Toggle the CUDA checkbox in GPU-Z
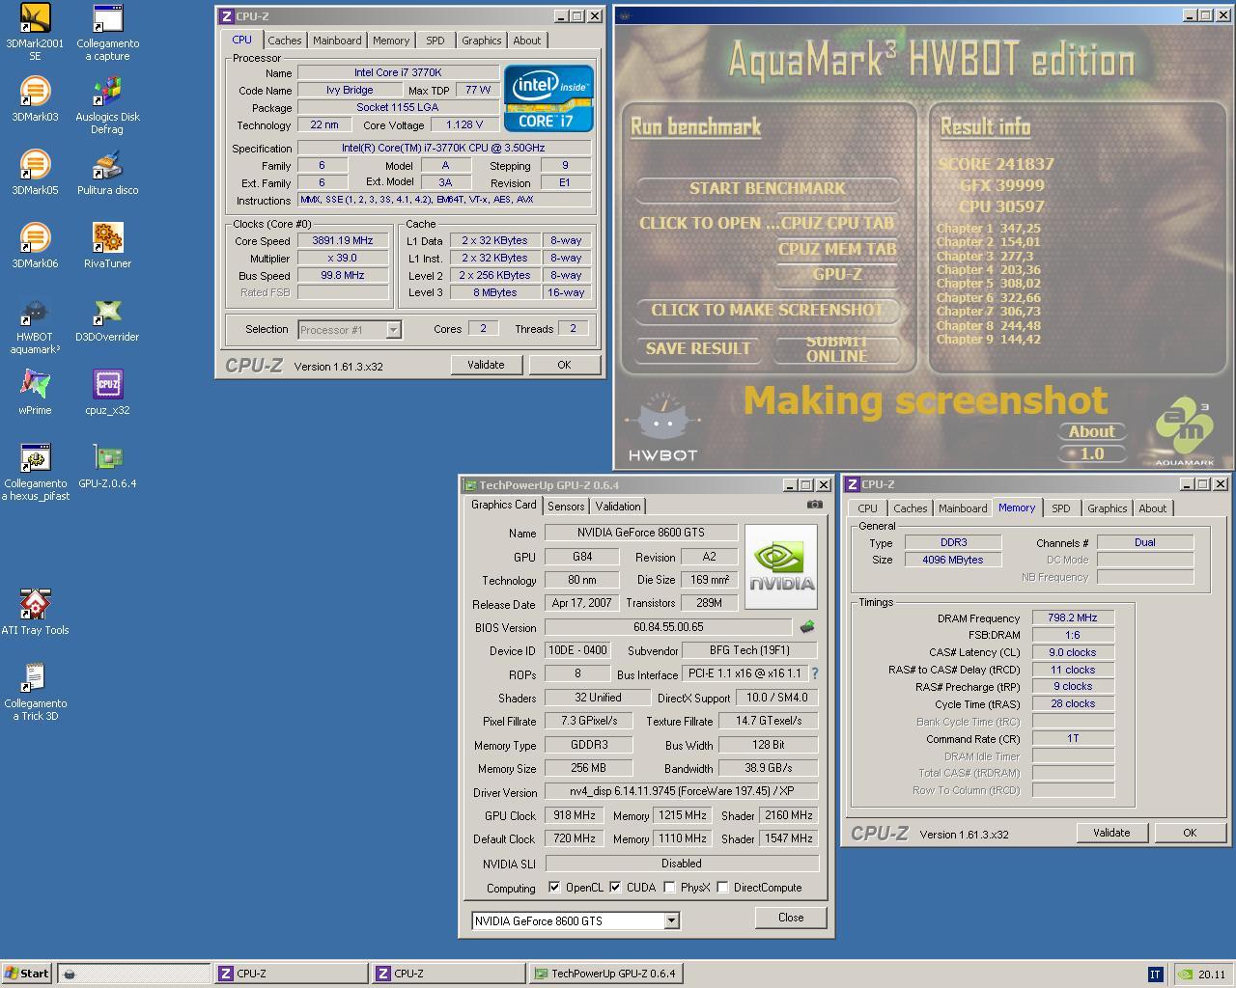Screen dimensions: 1236x988 (x=615, y=888)
